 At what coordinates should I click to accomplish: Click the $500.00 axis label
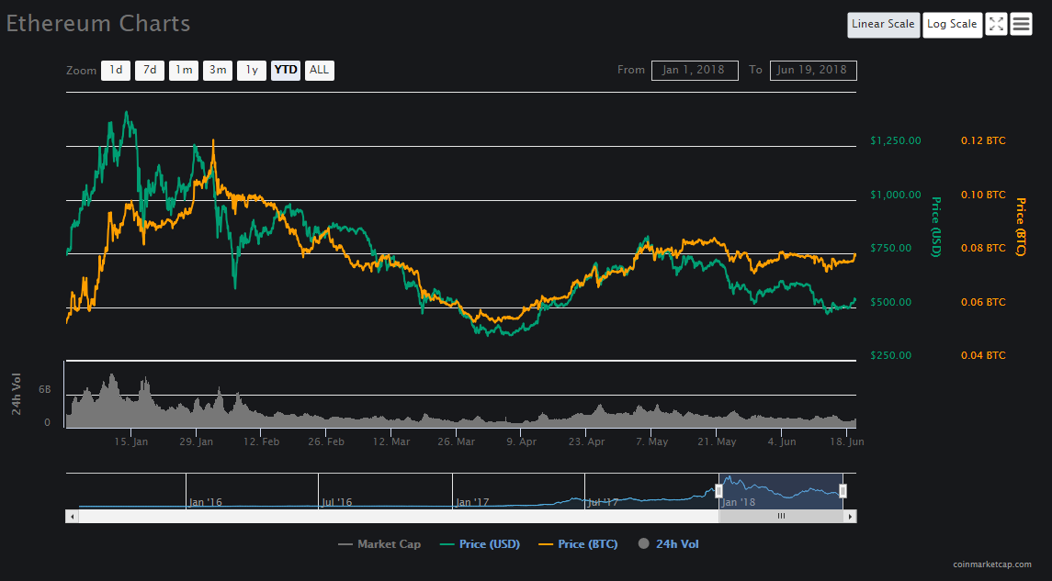pyautogui.click(x=891, y=302)
